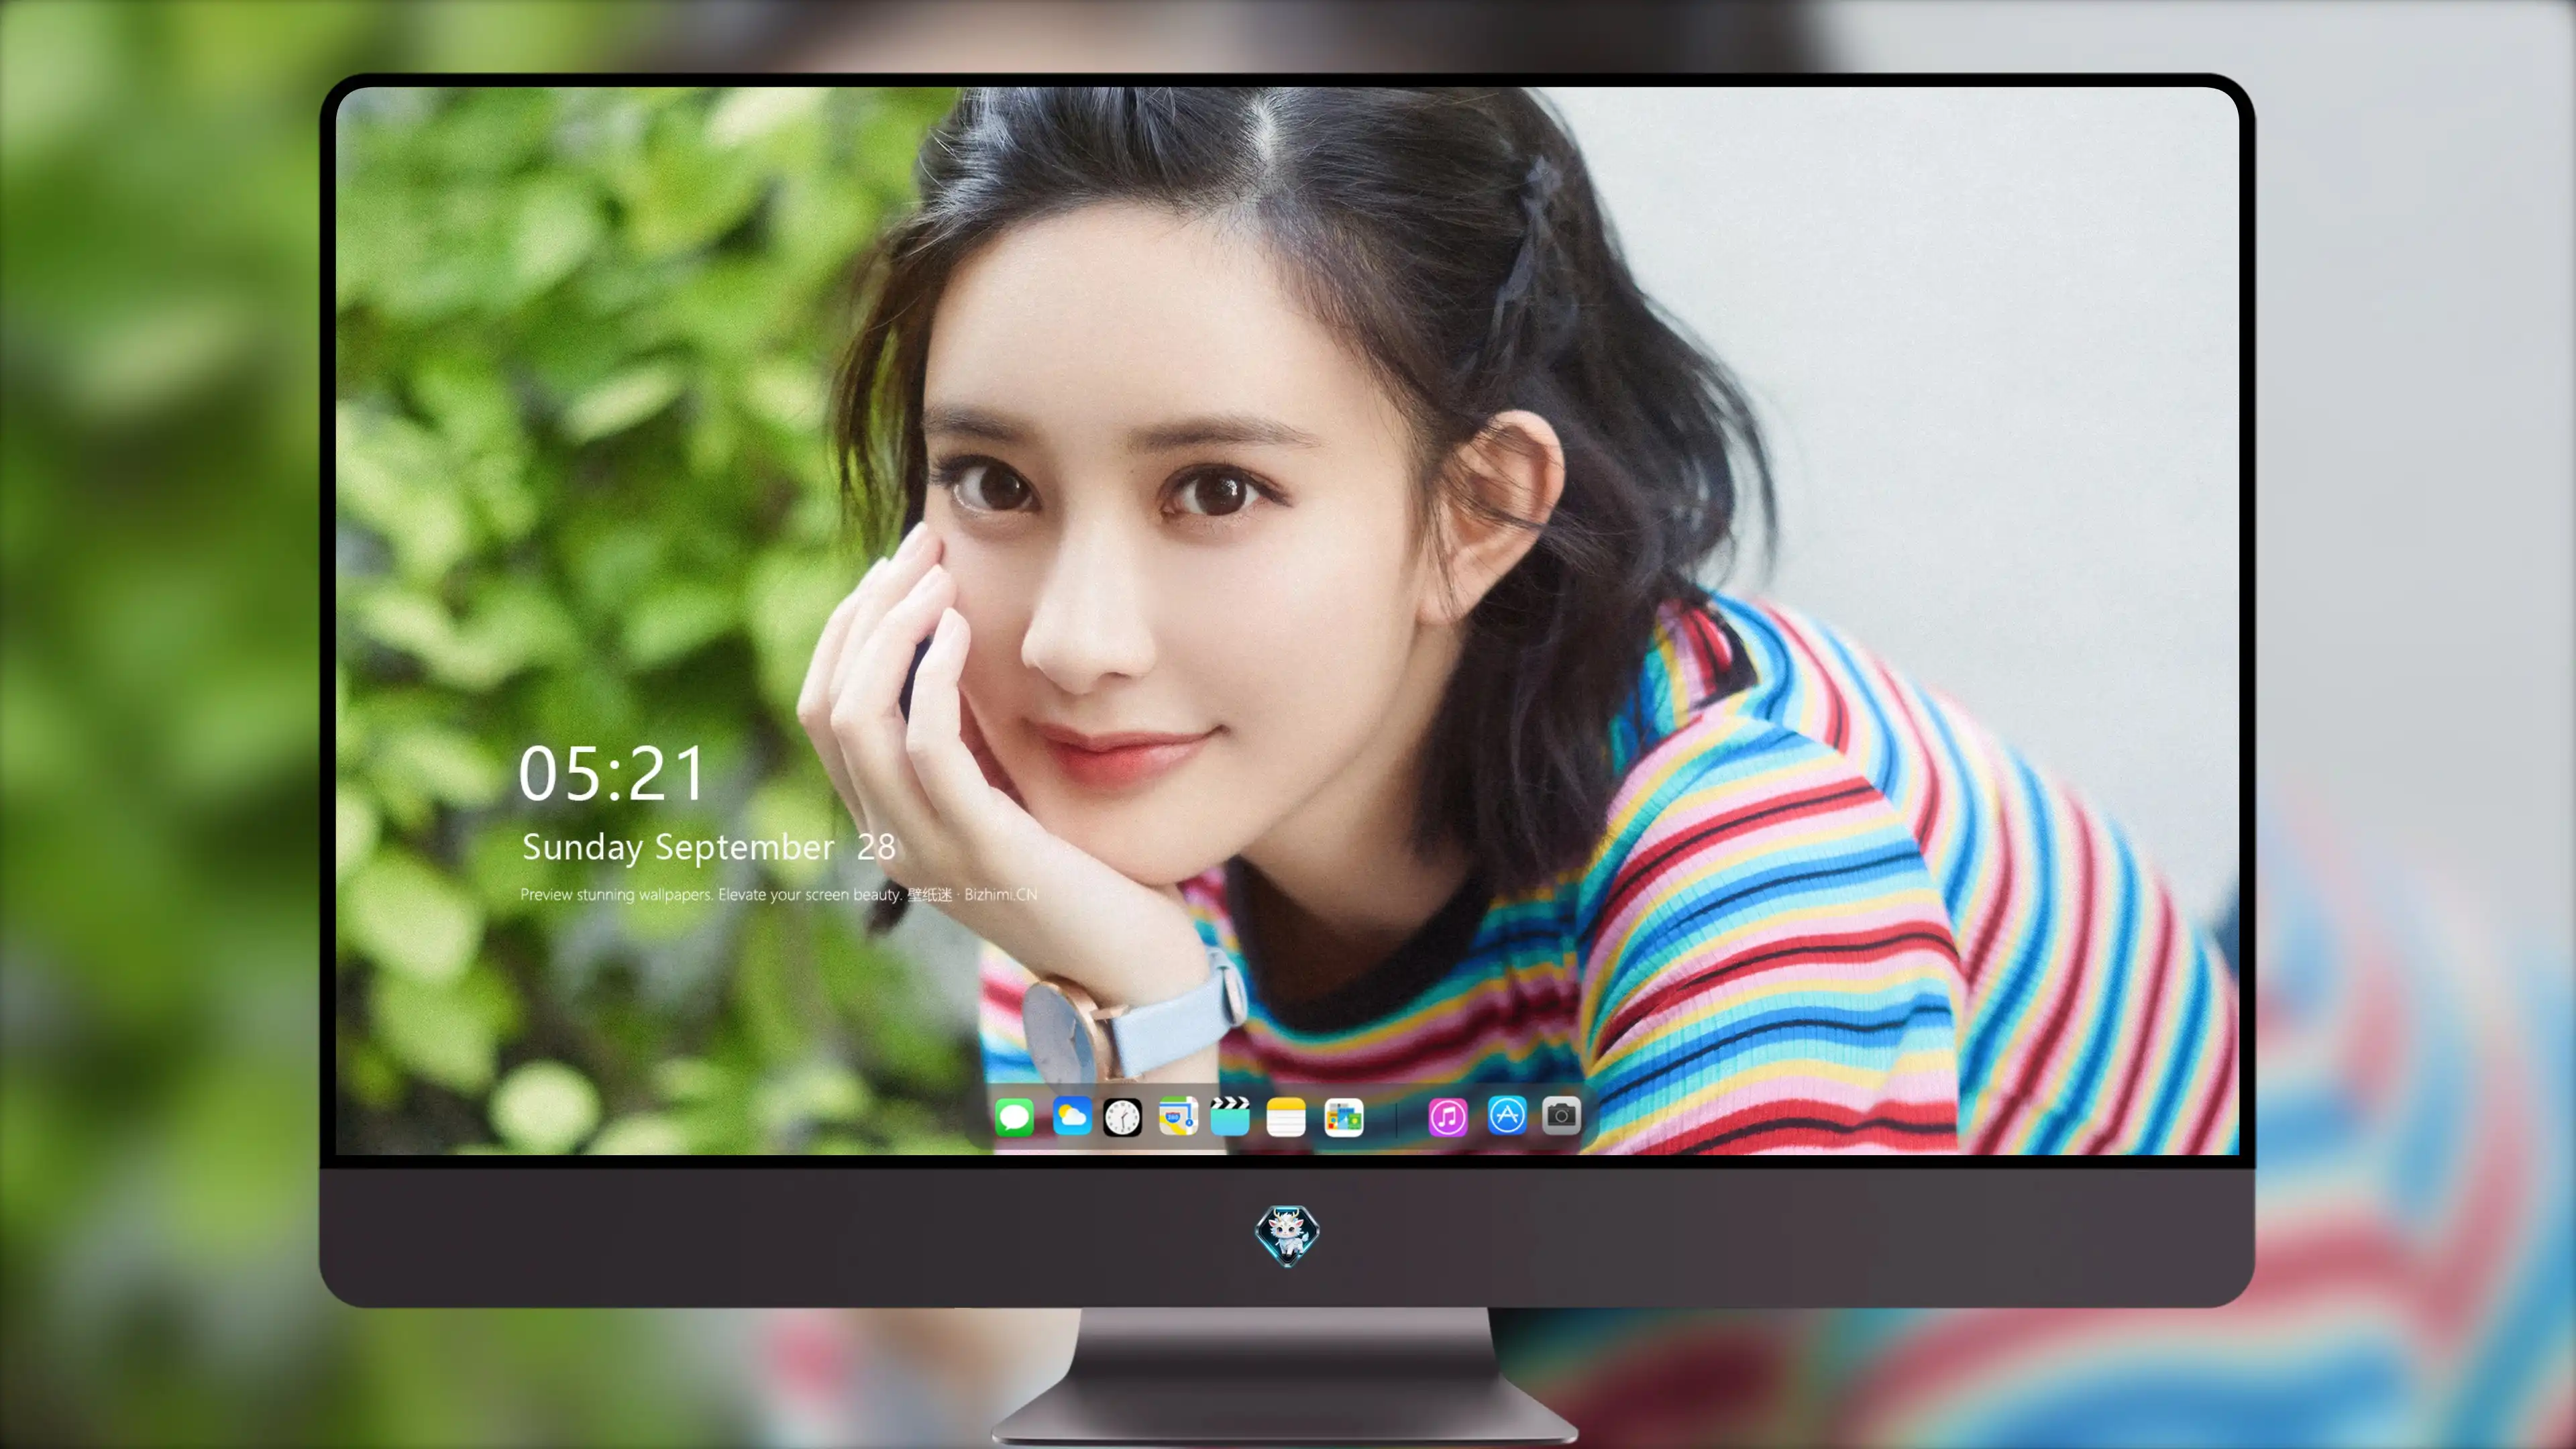Open the photo collage app in the dock
2576x1449 pixels.
(x=1344, y=1117)
